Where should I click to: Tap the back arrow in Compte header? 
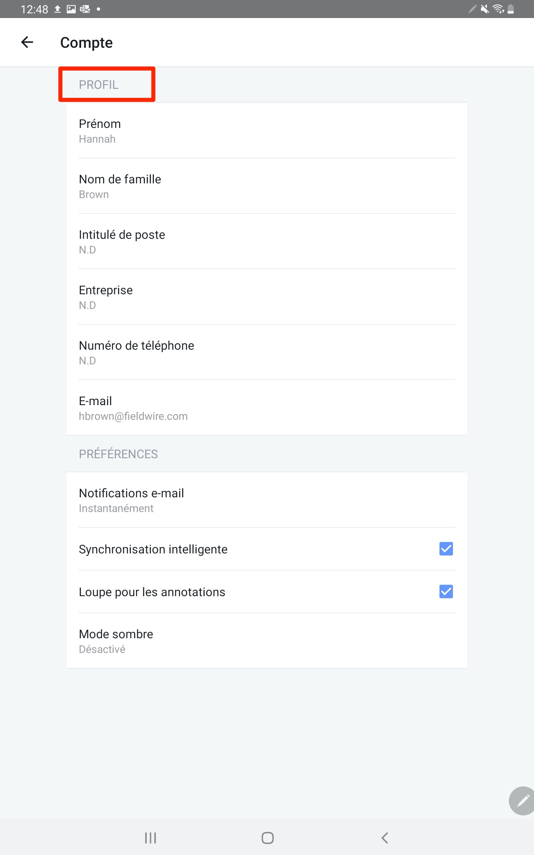click(27, 42)
